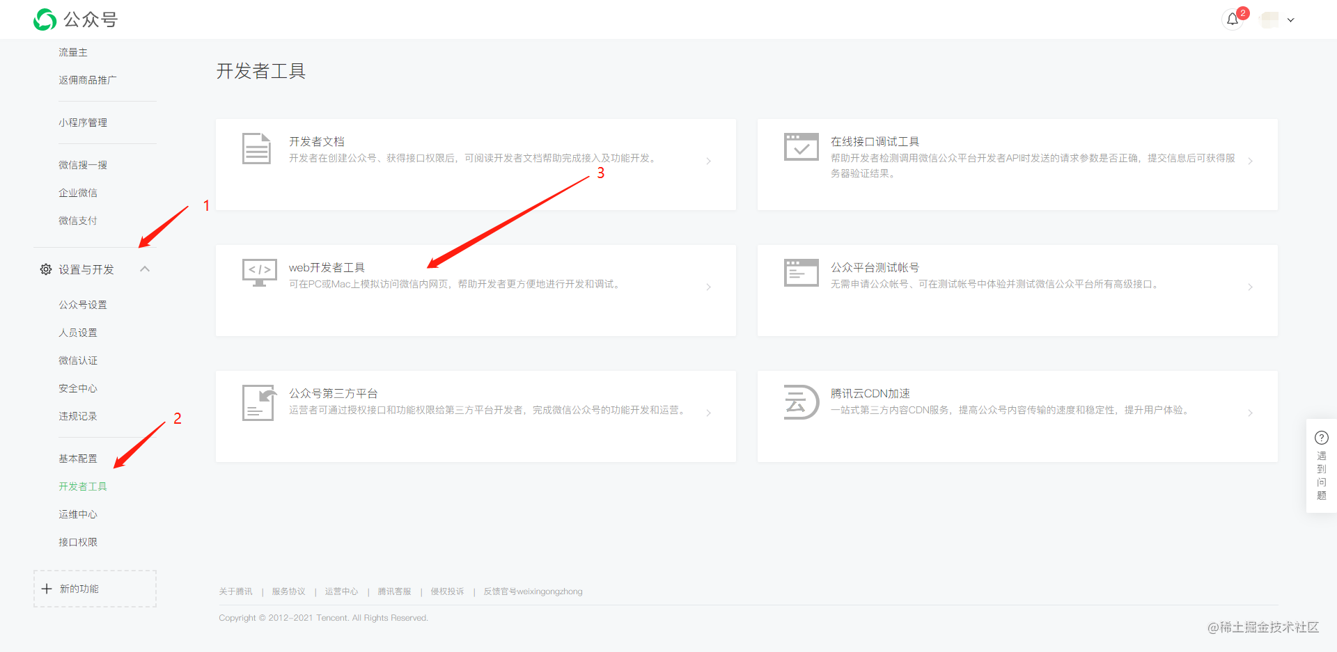Open the account avatar menu
Viewport: 1337px width, 652px height.
coord(1270,19)
